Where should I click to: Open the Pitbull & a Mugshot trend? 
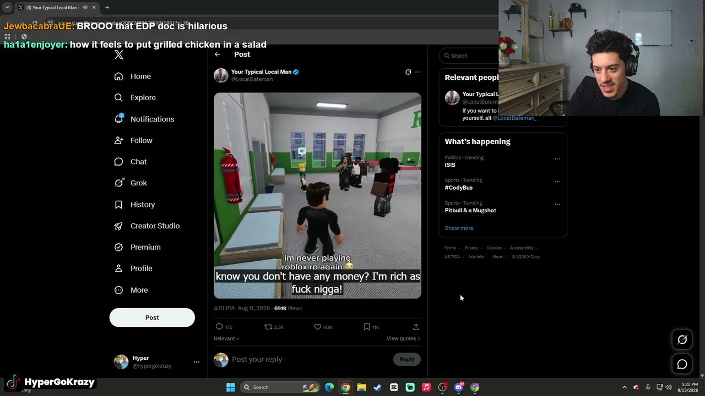(x=470, y=210)
